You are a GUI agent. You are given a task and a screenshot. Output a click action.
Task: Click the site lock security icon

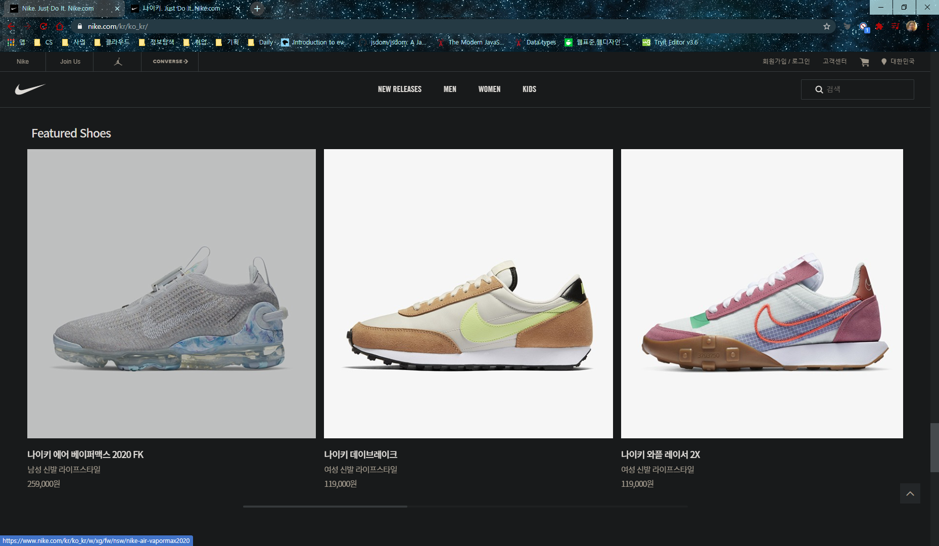[80, 26]
